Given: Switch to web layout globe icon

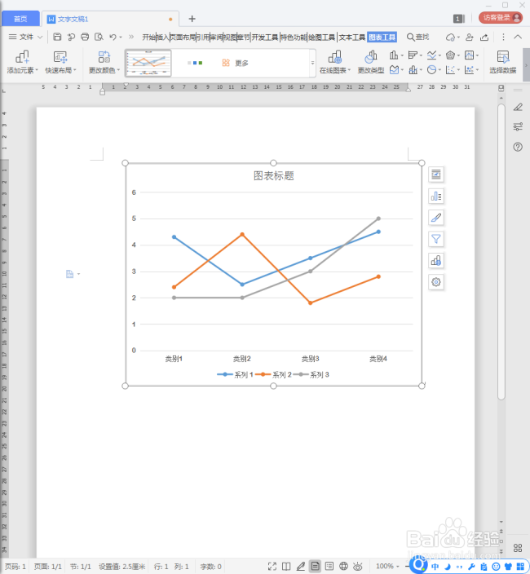Looking at the screenshot, I should point(343,567).
